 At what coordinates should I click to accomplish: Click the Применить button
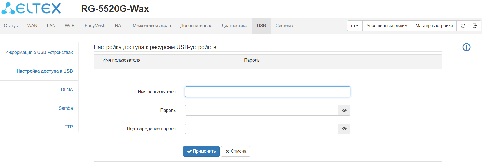(x=201, y=151)
